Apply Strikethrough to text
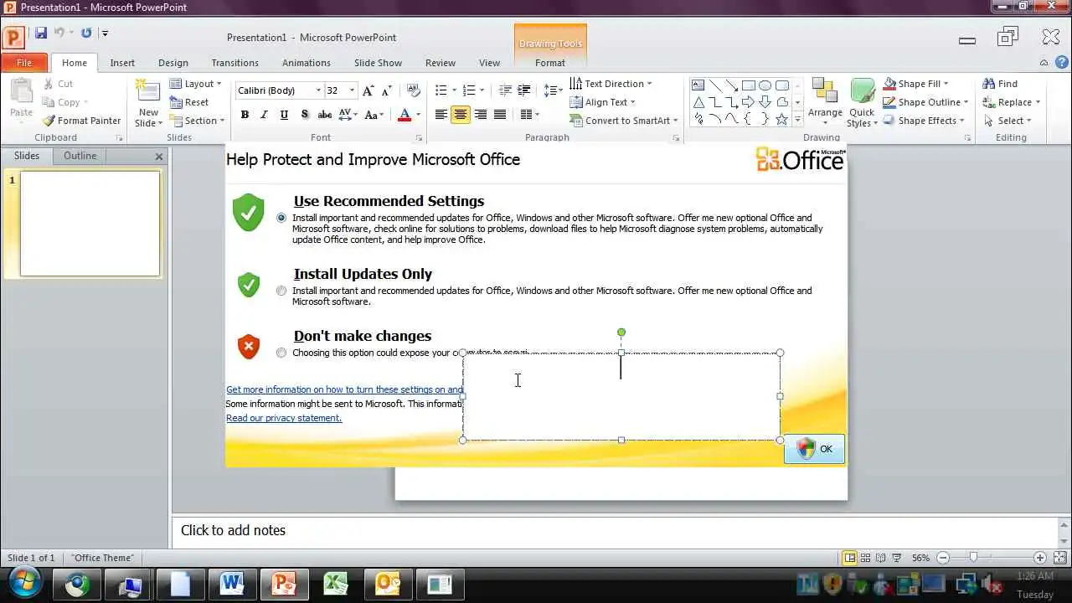 point(325,115)
